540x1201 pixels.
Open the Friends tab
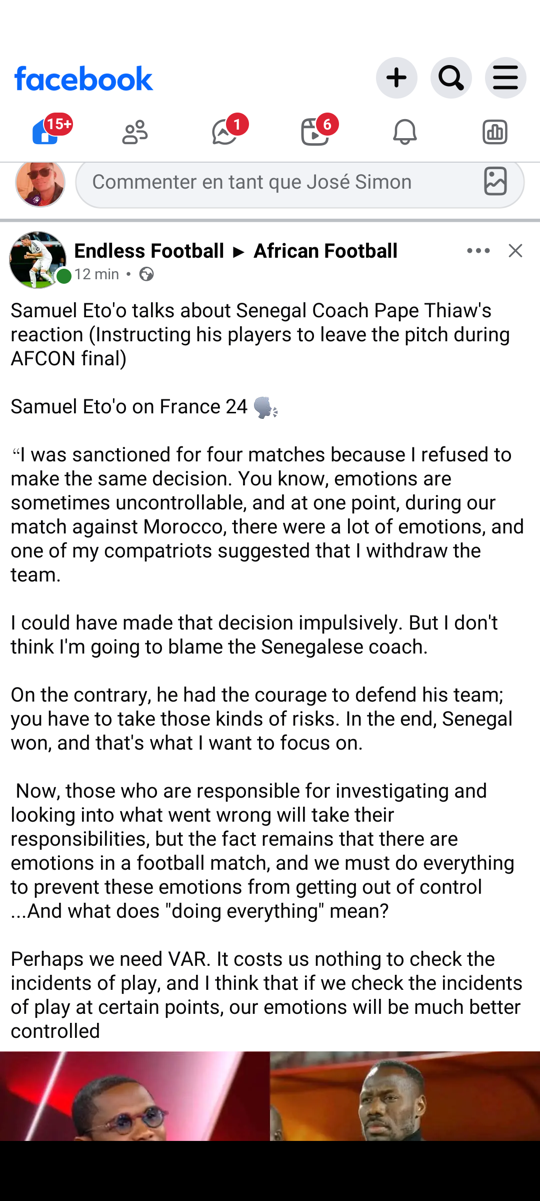point(135,133)
